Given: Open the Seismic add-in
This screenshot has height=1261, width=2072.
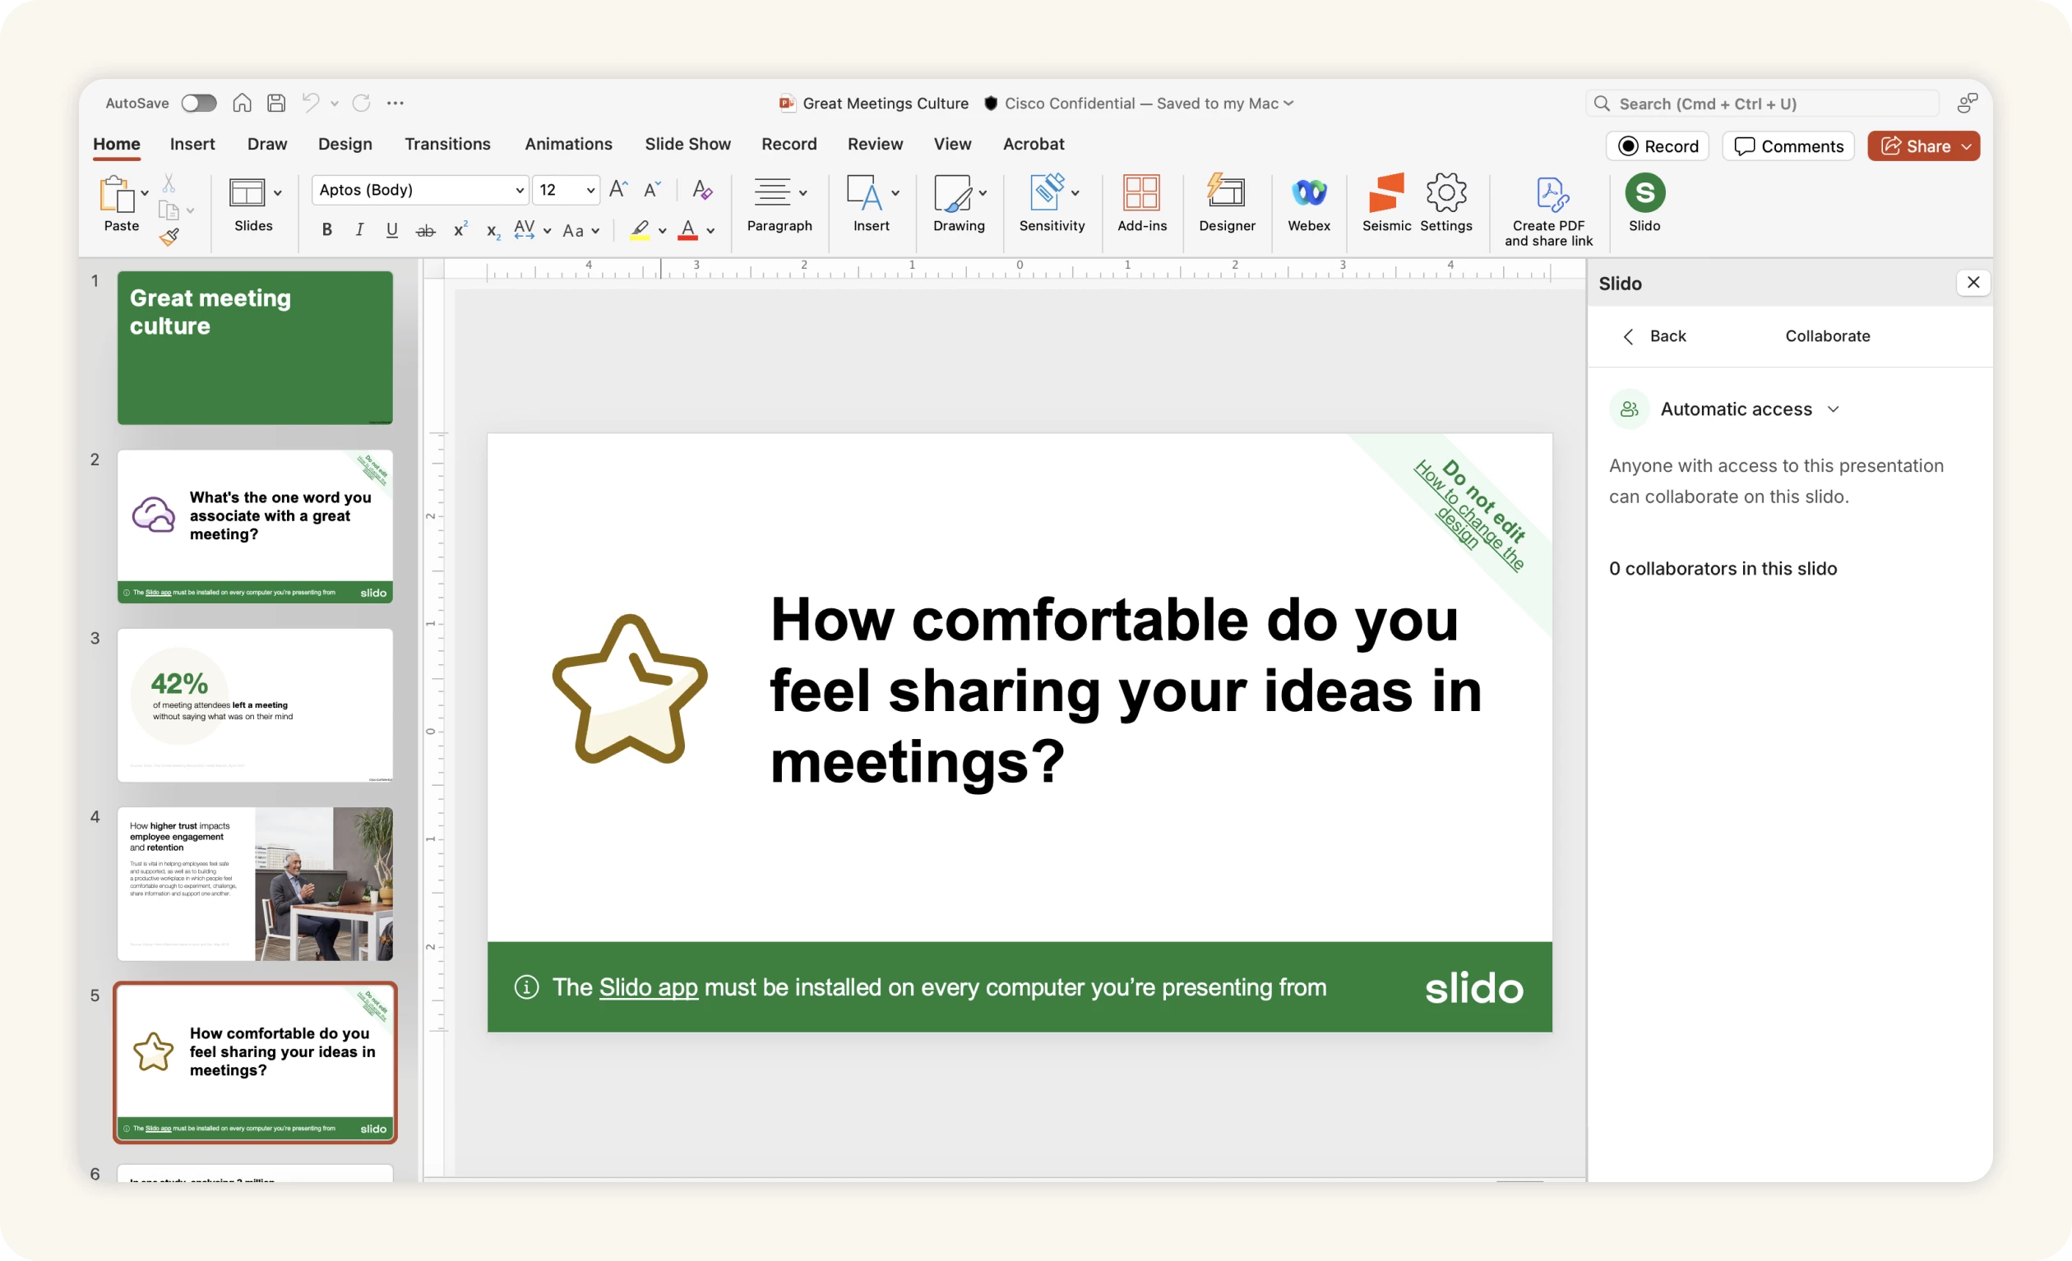Looking at the screenshot, I should click(x=1385, y=193).
